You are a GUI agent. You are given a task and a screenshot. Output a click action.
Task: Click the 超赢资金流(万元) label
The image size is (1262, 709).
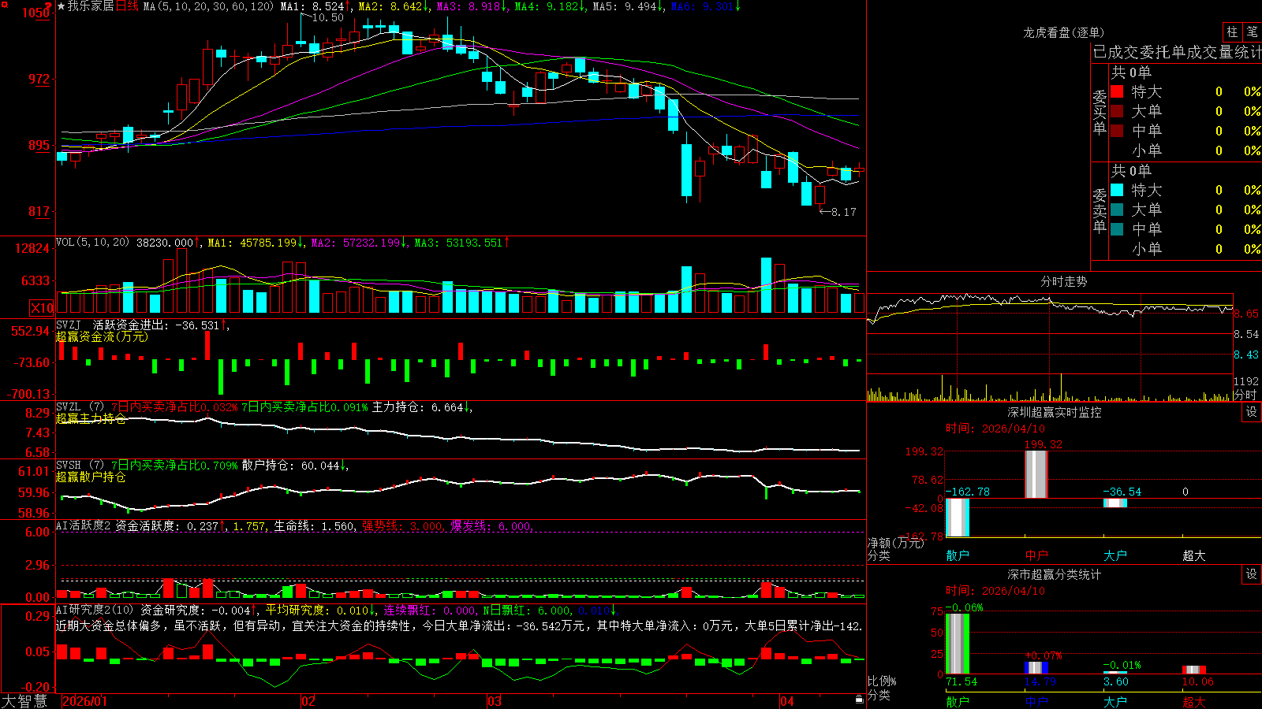tap(102, 336)
